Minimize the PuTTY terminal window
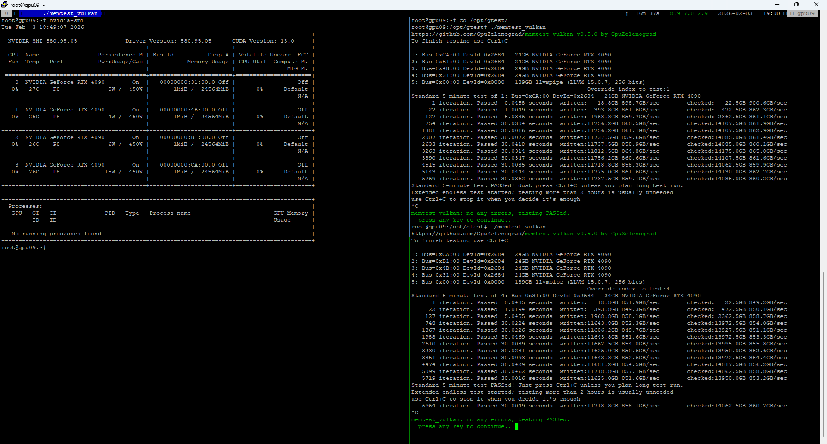Viewport: 827px width, 444px height. tap(777, 5)
